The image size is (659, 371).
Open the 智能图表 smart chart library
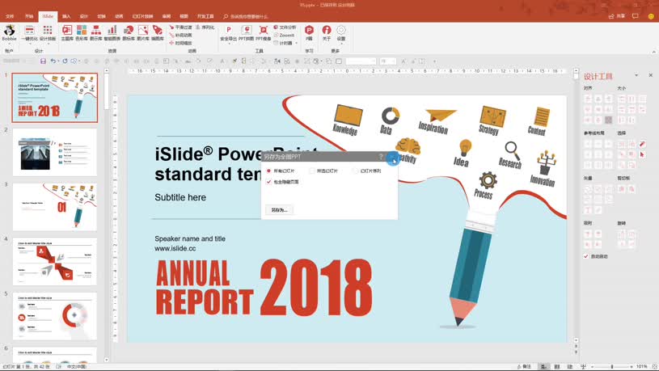(x=112, y=33)
